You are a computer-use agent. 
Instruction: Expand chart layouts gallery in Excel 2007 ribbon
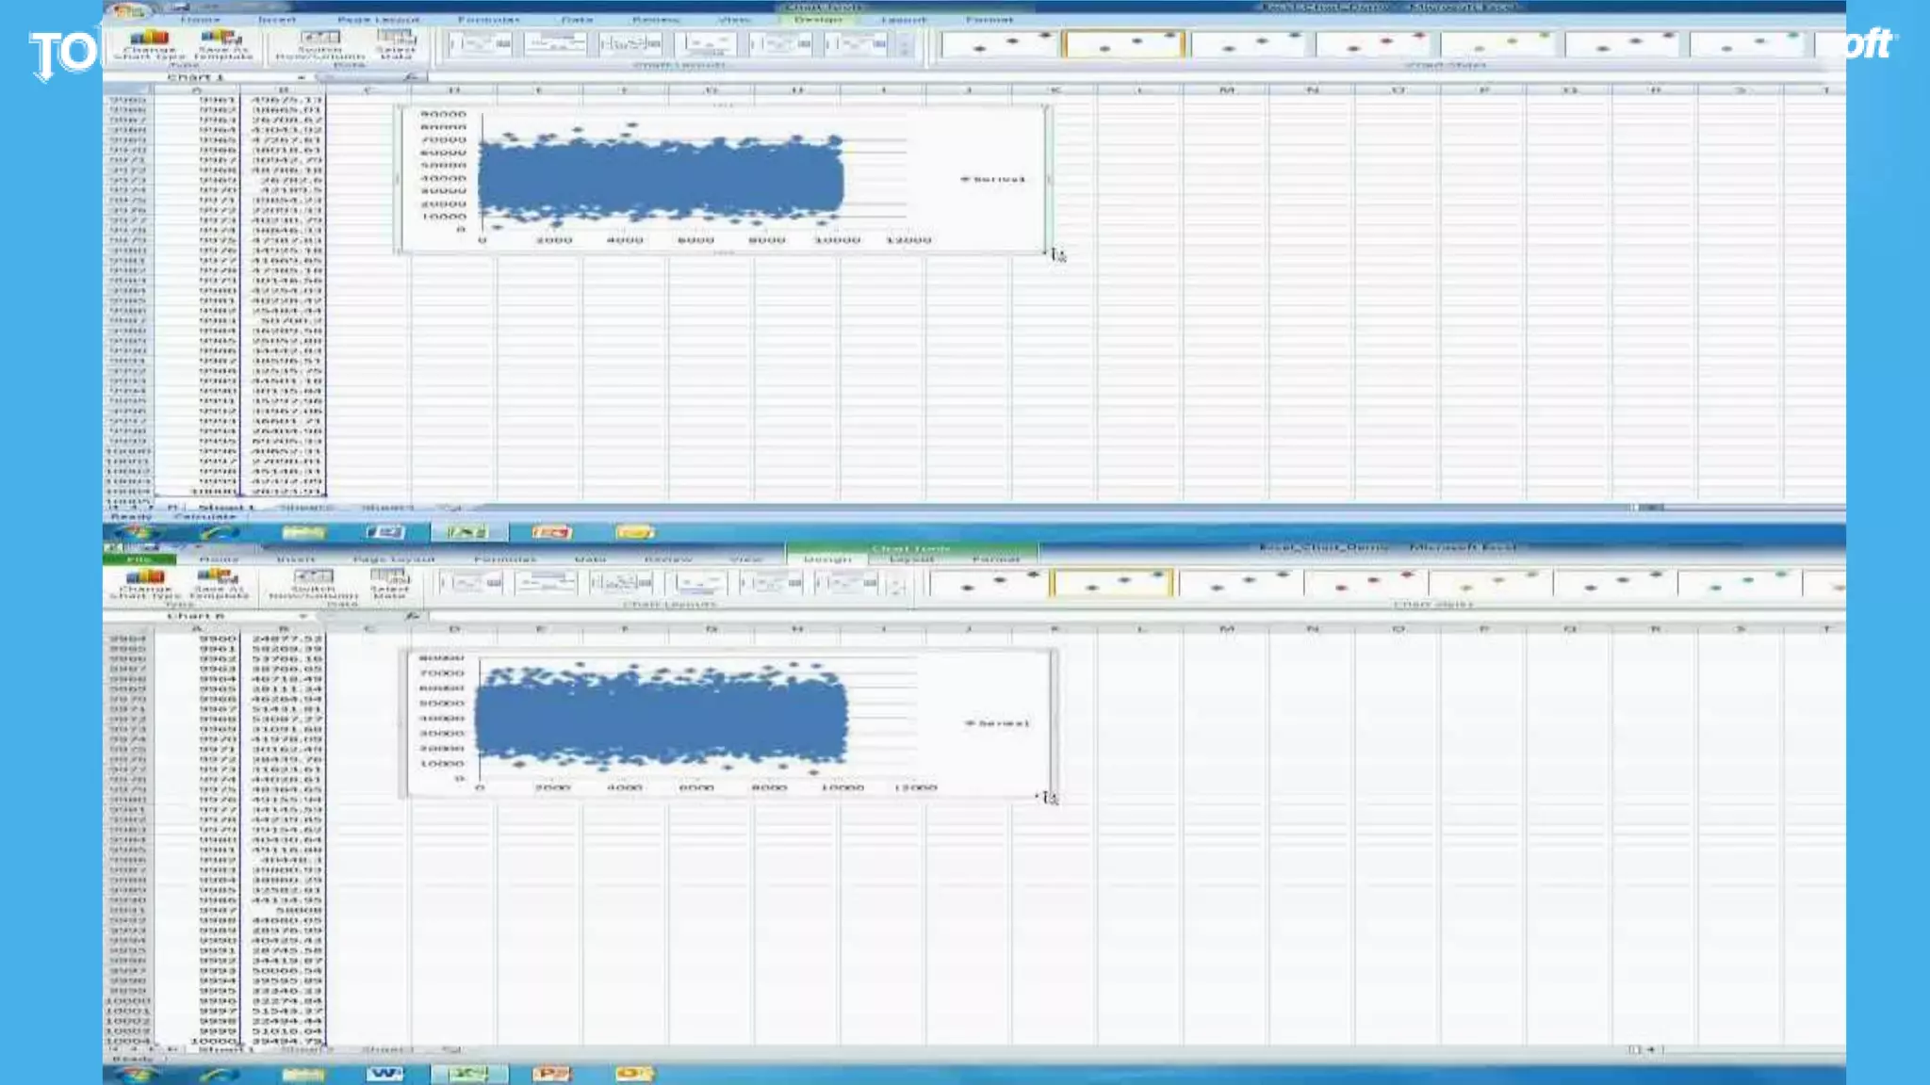click(x=905, y=52)
